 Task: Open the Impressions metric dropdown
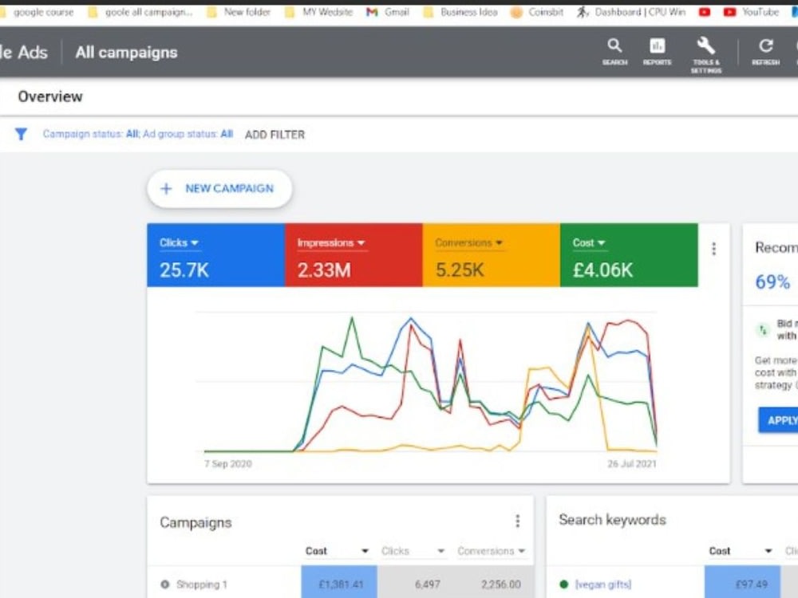pos(331,243)
